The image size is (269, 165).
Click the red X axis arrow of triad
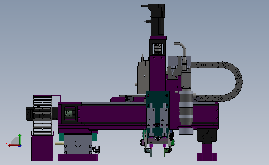(14, 145)
